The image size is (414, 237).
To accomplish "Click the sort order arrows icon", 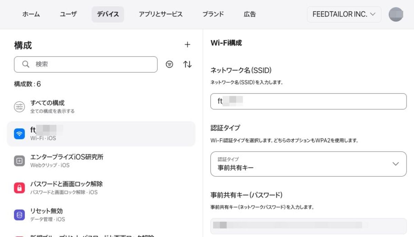I will 187,64.
